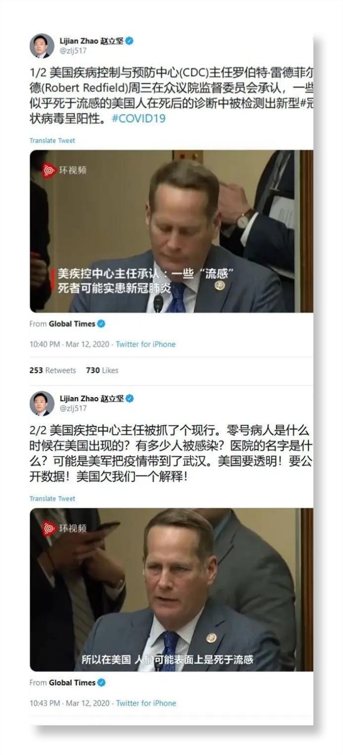Click verified badge beside second Lijian Zhao name
Viewport: 343px width, 755px height.
tap(130, 399)
